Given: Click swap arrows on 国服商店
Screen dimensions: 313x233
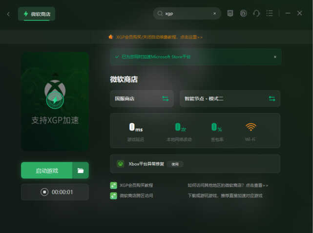Looking at the screenshot, I should click(165, 98).
